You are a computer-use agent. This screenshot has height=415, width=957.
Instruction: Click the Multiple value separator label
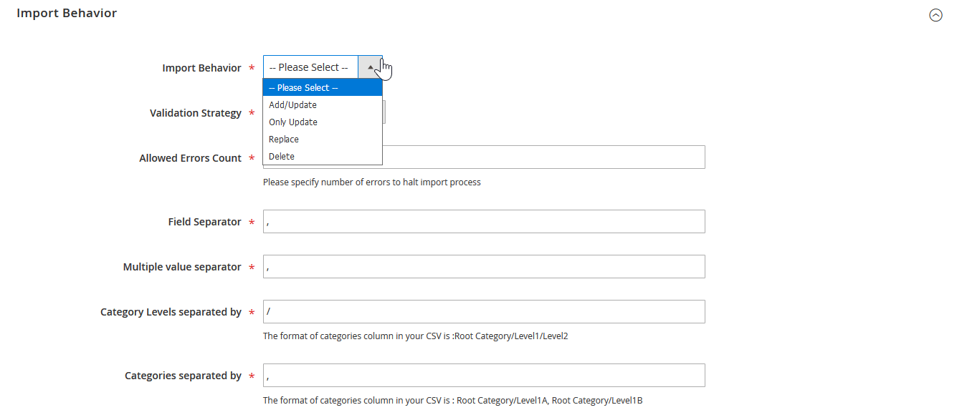[x=182, y=267]
